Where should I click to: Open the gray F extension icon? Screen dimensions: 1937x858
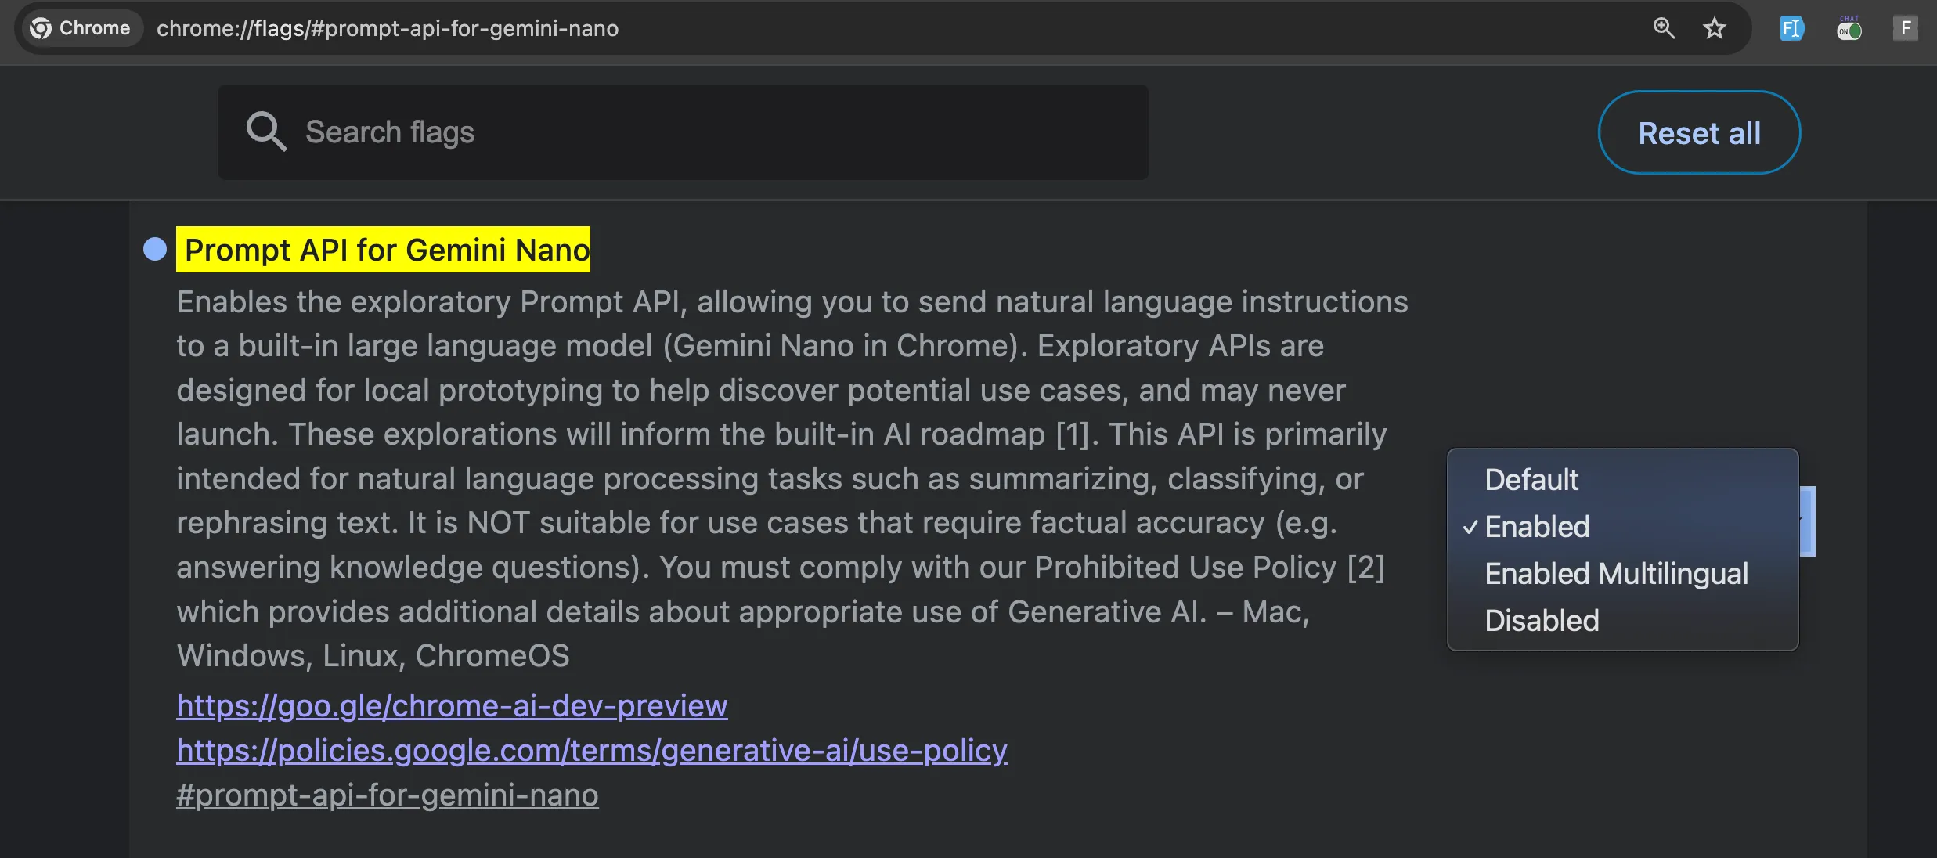click(1906, 29)
